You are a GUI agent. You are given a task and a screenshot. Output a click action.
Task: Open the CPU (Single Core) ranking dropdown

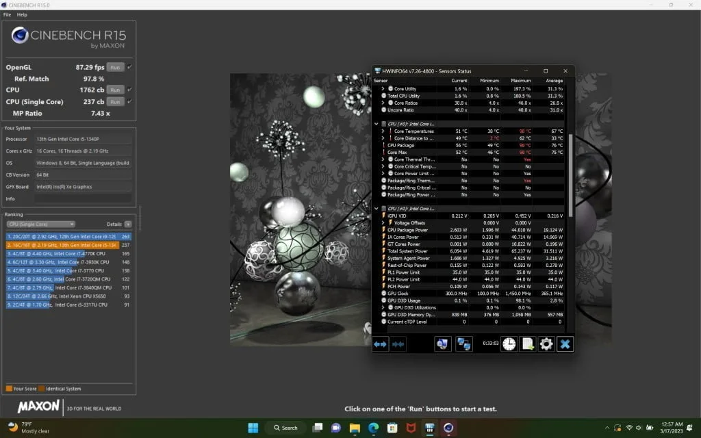point(40,224)
